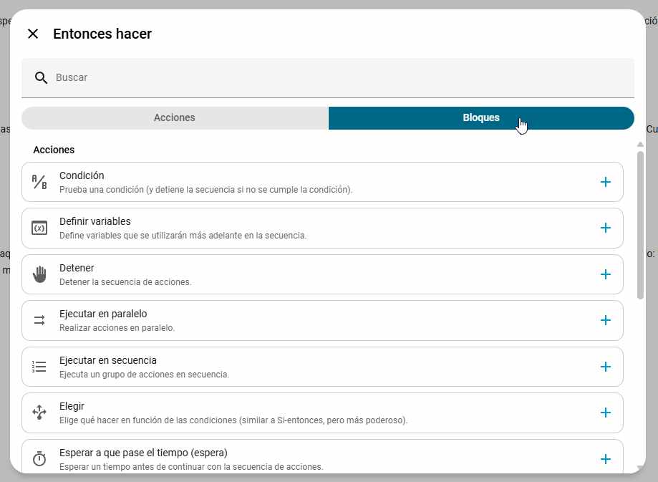658x482 pixels.
Task: Add the Esperar delay with plus
Action: click(605, 459)
